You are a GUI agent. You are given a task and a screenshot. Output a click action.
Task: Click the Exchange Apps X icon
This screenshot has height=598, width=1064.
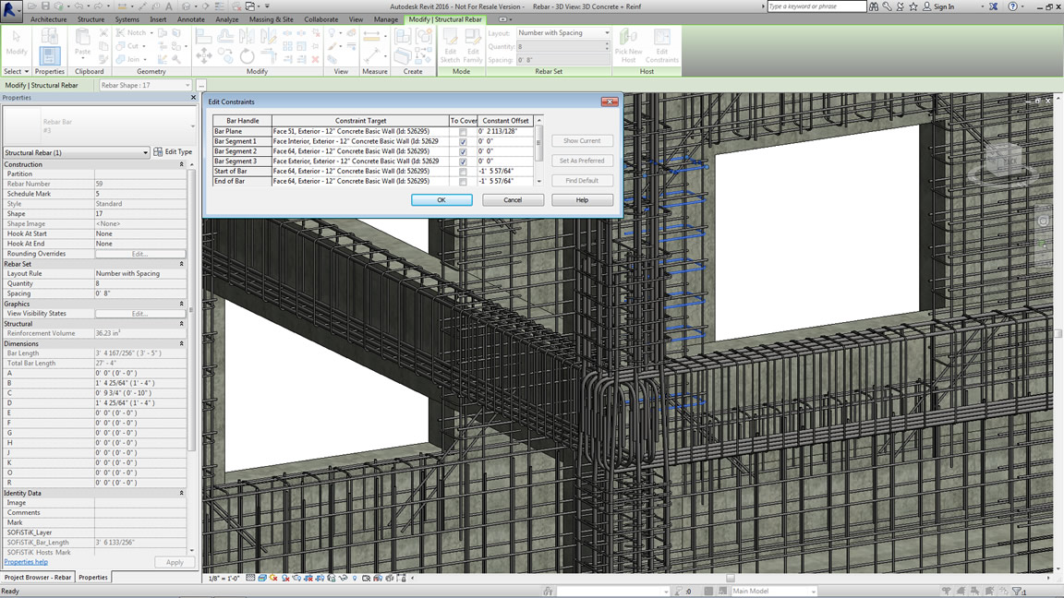pyautogui.click(x=993, y=6)
